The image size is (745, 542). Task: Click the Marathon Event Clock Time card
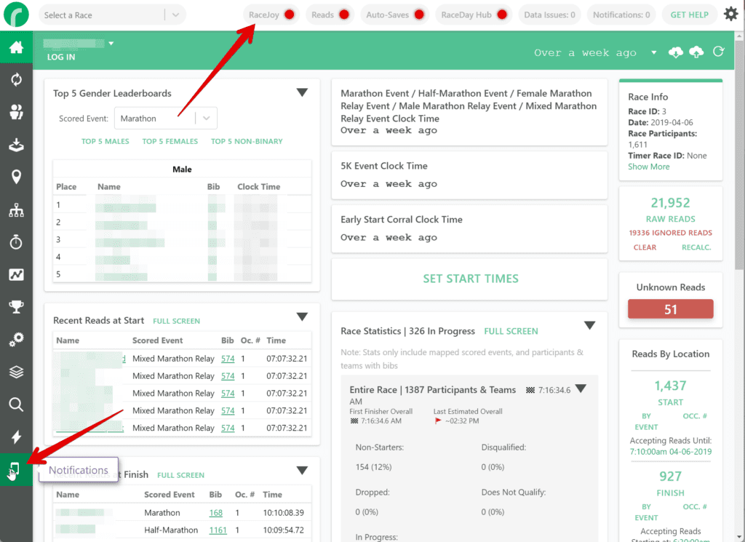[x=469, y=112]
